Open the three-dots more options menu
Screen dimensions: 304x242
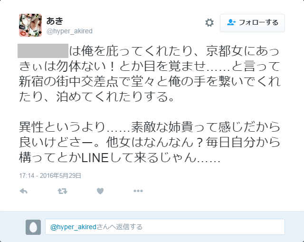click(138, 191)
